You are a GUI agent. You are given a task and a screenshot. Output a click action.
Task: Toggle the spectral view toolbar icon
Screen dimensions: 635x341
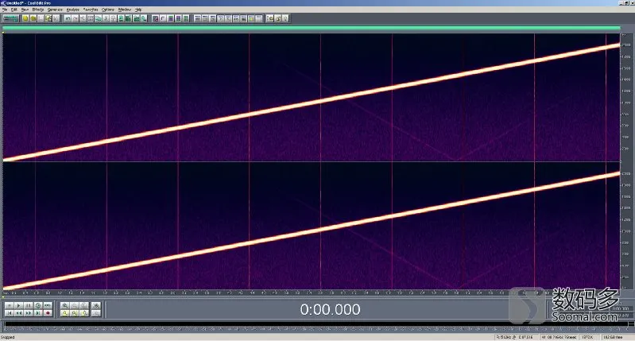tap(155, 18)
